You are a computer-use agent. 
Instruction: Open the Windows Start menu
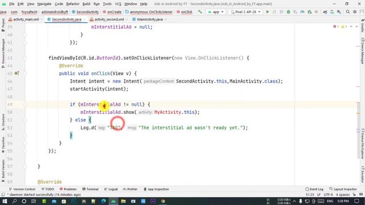click(5, 201)
